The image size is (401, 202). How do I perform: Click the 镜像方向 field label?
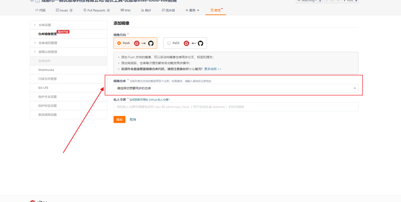[120, 35]
